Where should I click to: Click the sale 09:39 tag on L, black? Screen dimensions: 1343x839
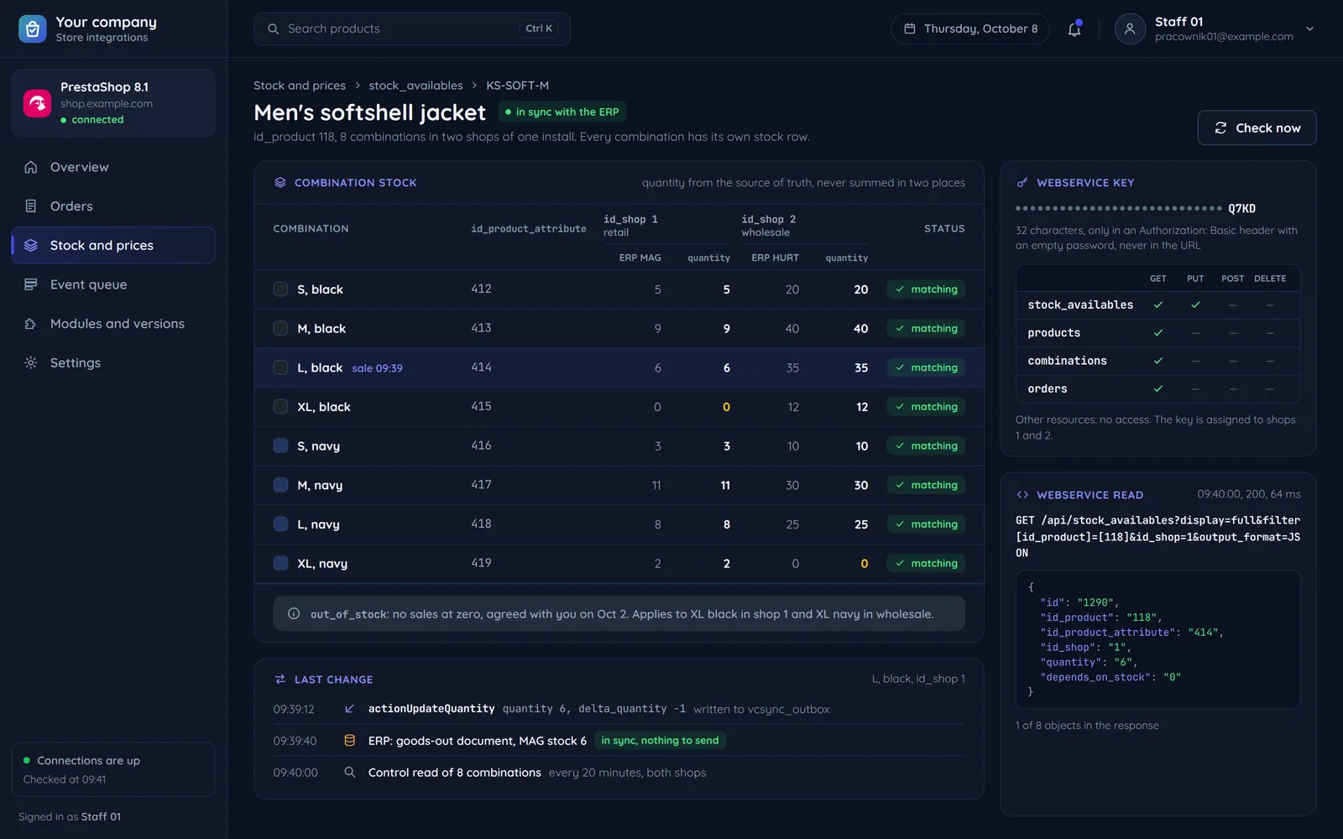click(377, 368)
